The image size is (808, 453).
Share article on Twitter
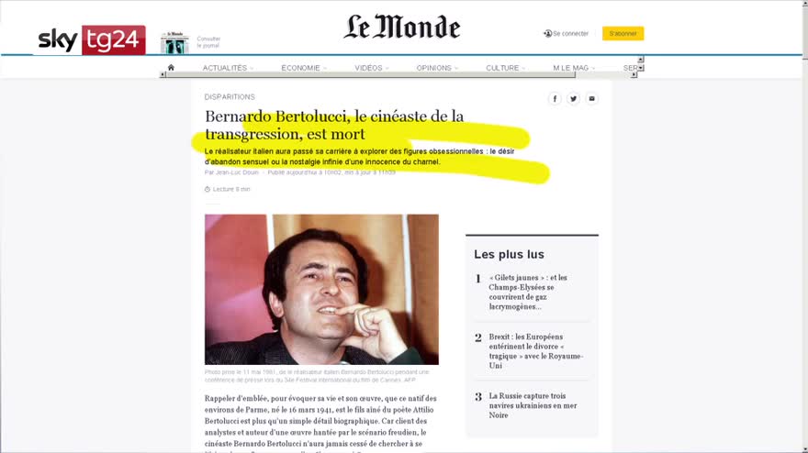[x=573, y=98]
